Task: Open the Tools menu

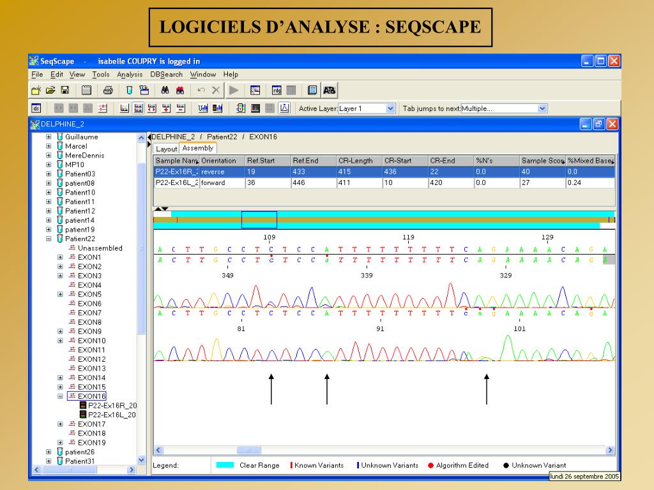Action: 100,74
